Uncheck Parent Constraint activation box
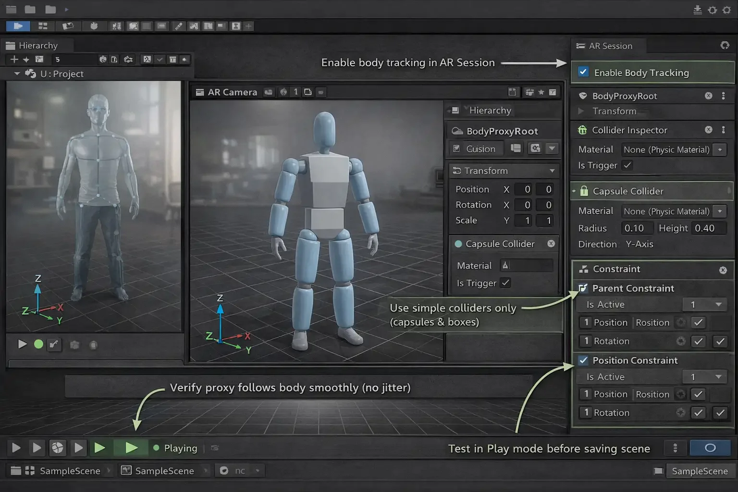The image size is (738, 492). coord(583,288)
